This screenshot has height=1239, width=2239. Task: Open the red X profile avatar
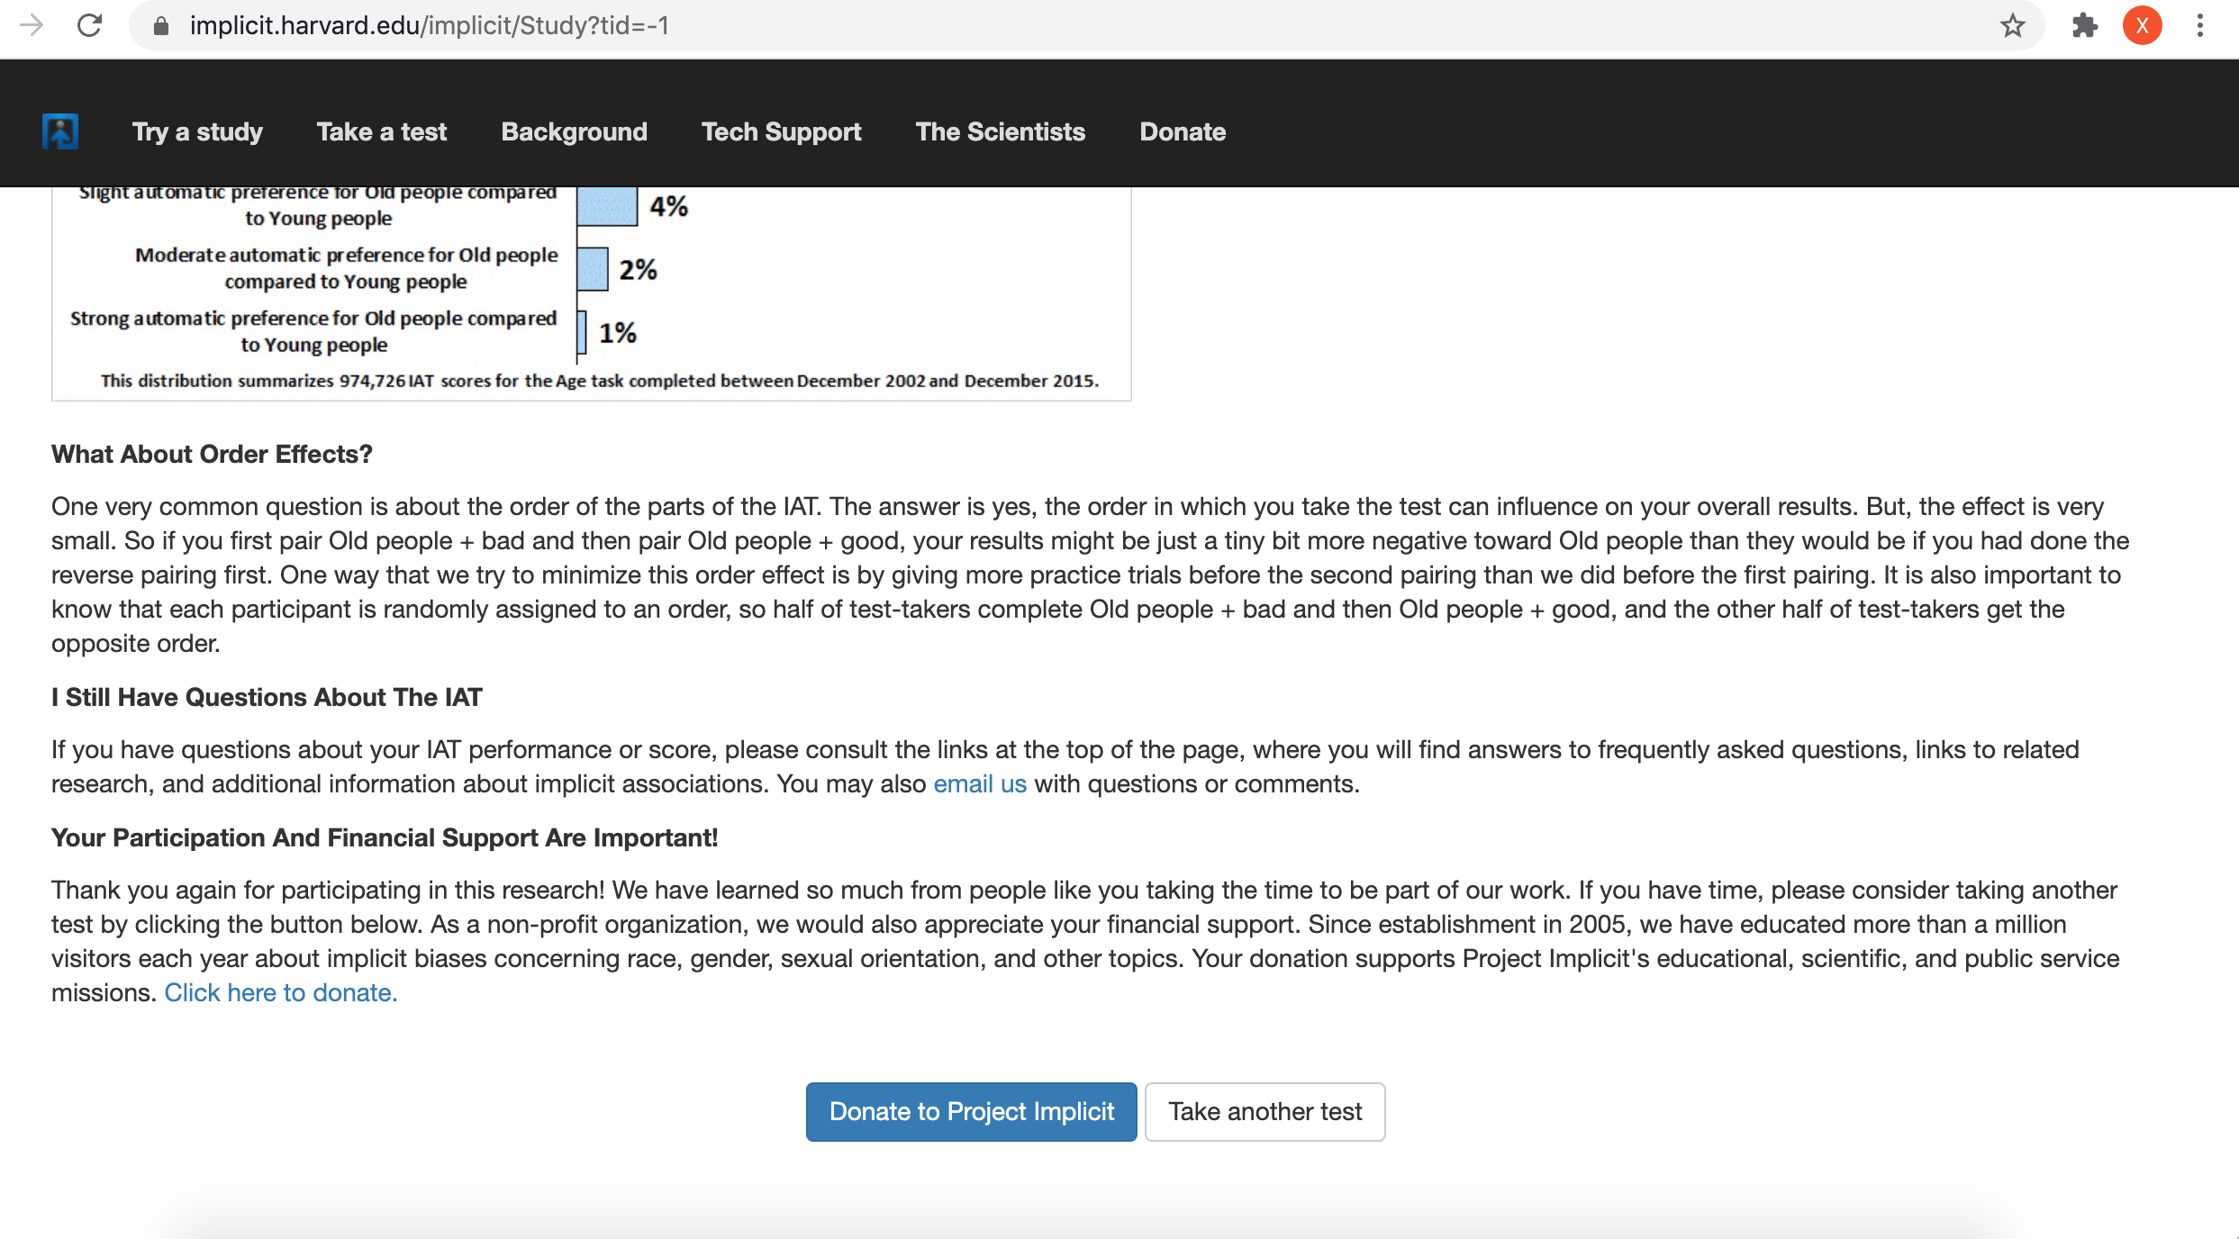[x=2142, y=25]
